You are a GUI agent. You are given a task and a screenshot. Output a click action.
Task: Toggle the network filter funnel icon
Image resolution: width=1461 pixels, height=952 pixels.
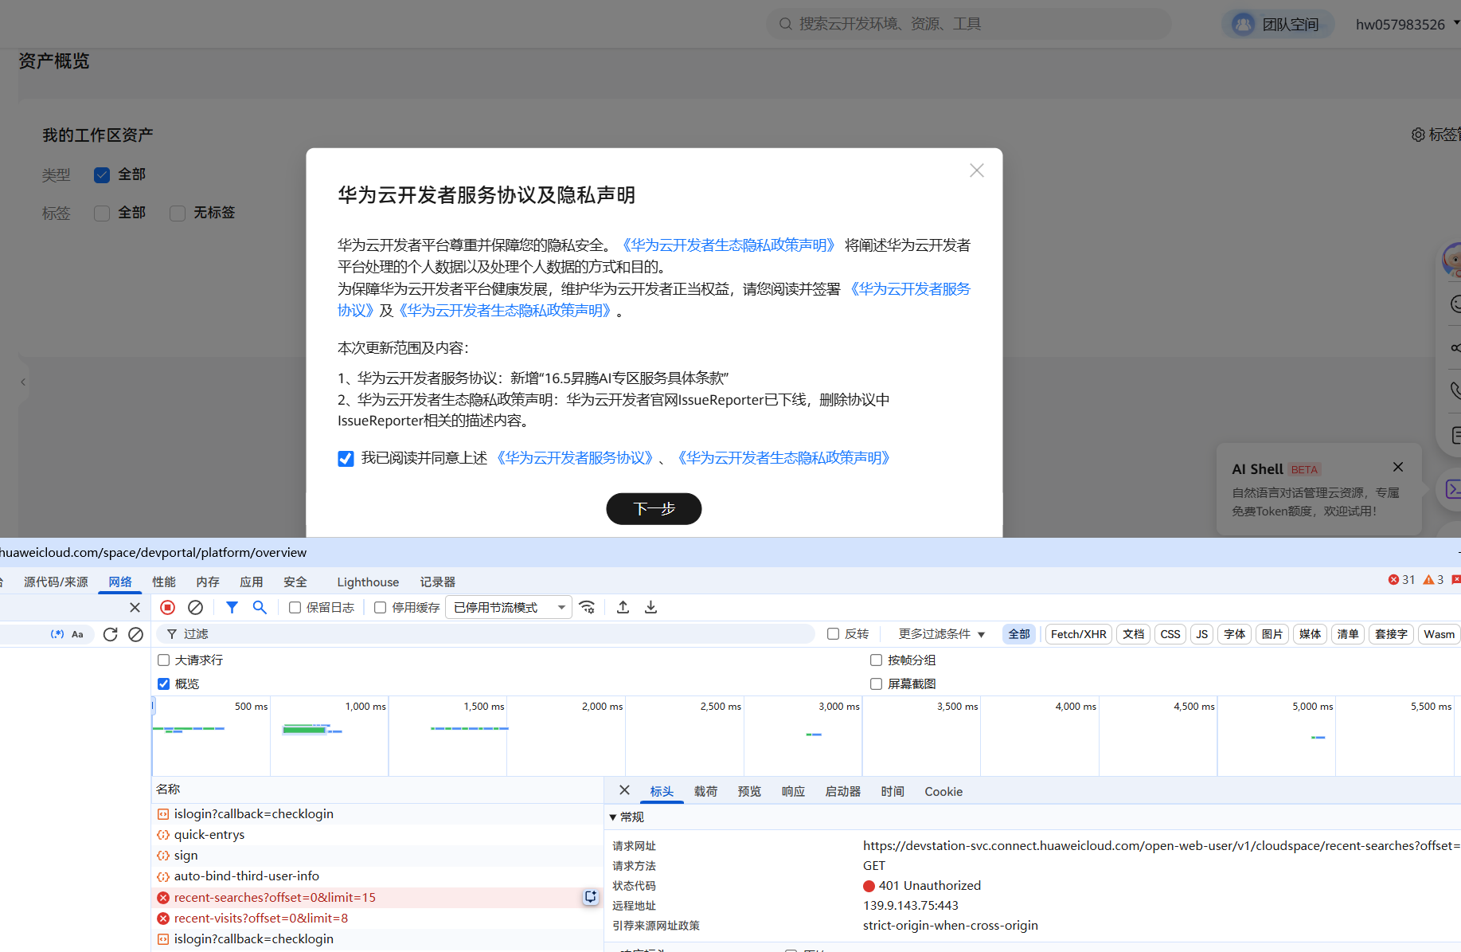click(x=232, y=607)
